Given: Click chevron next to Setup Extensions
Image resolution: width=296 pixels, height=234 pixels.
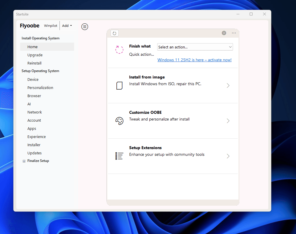Looking at the screenshot, I should pyautogui.click(x=228, y=156).
